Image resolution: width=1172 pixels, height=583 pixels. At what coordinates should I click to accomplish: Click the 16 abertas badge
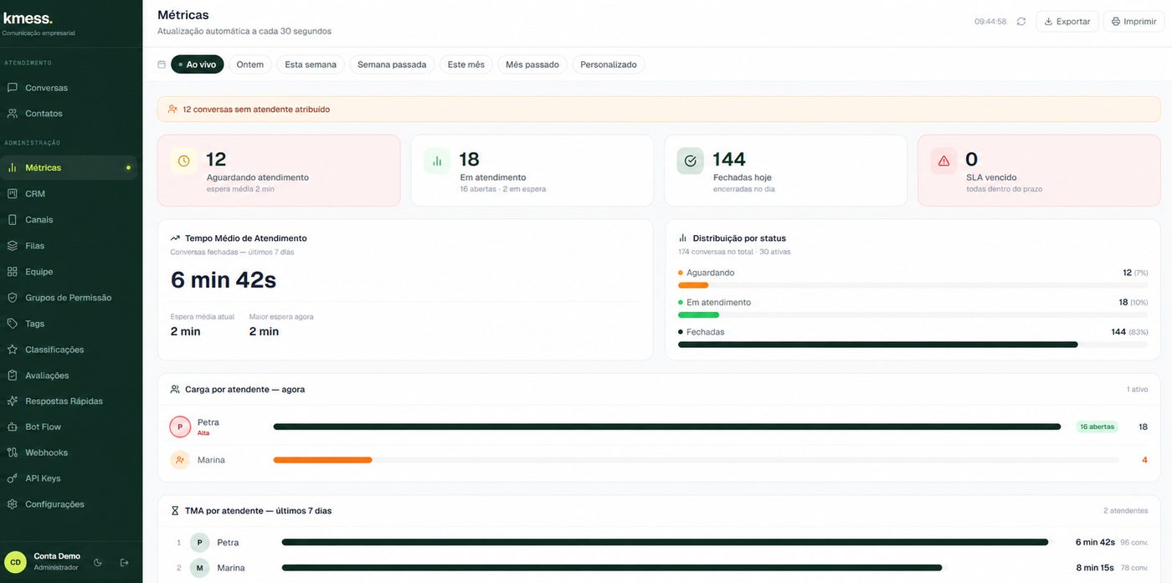pos(1097,427)
